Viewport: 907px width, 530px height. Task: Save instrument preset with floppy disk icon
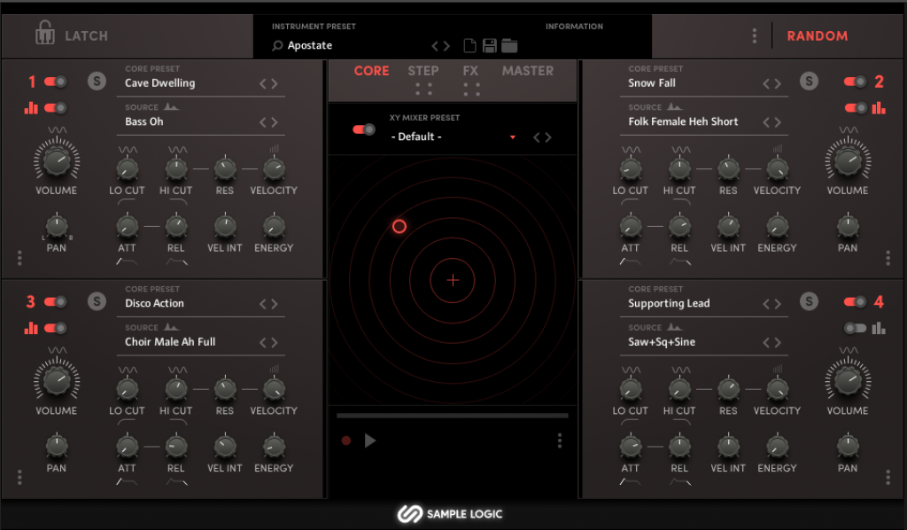[x=489, y=46]
